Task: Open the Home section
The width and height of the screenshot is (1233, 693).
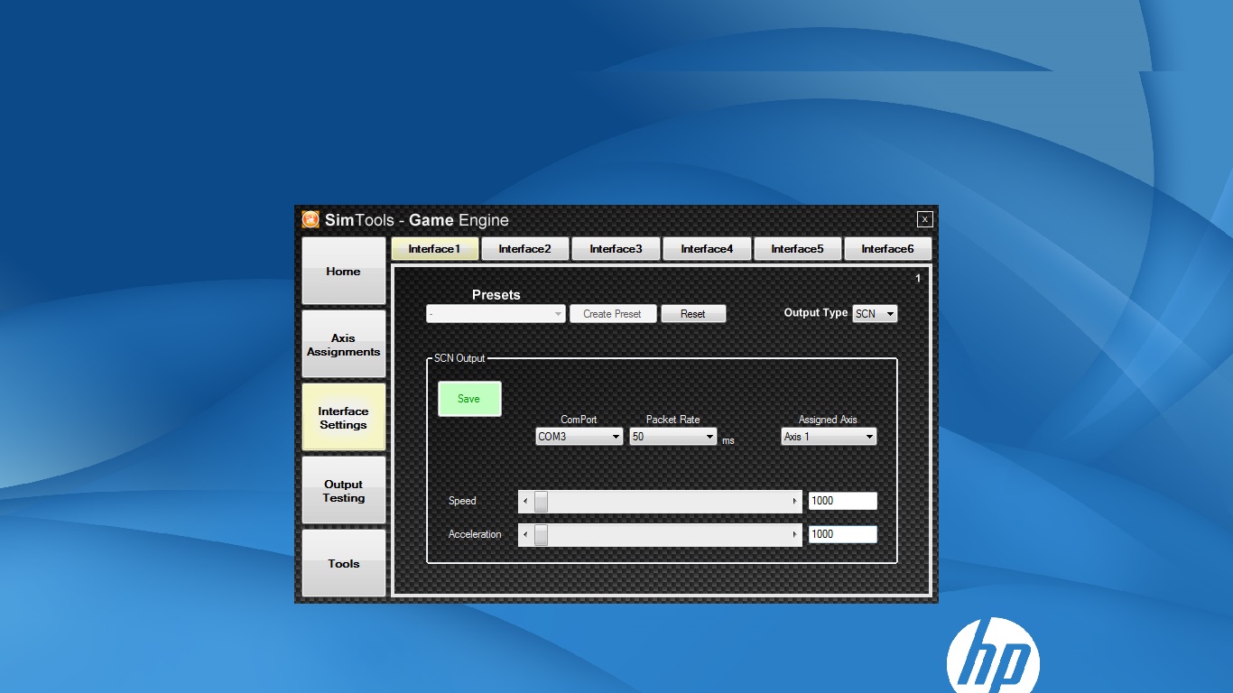Action: pyautogui.click(x=343, y=271)
